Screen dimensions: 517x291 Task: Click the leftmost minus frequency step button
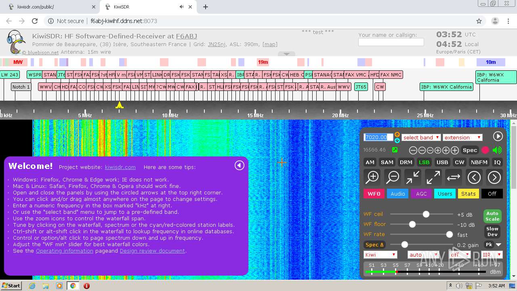pos(413,150)
